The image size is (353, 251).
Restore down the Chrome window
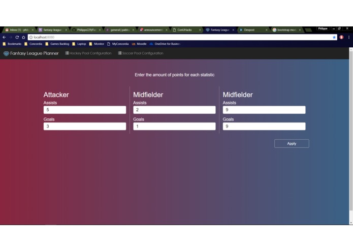[x=339, y=28]
